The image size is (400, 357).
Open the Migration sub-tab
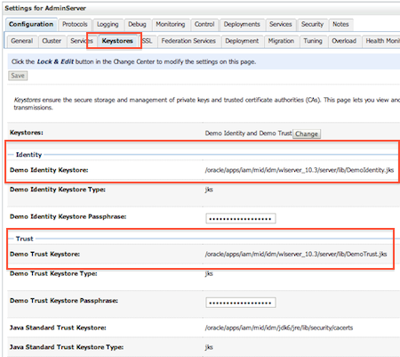[x=281, y=41]
